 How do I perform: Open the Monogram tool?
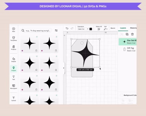[14, 87]
